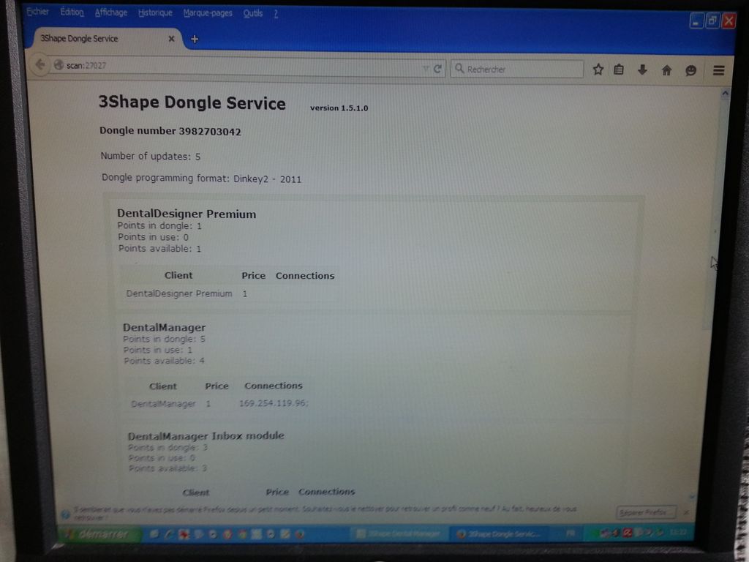Open a new tab with plus button
The image size is (749, 562).
195,40
